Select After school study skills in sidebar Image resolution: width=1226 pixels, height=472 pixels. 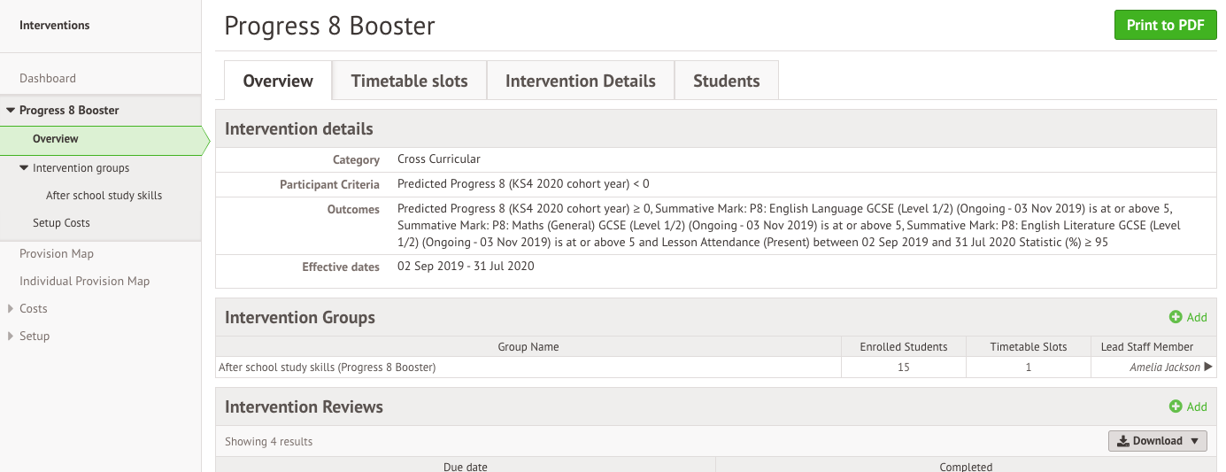(104, 196)
